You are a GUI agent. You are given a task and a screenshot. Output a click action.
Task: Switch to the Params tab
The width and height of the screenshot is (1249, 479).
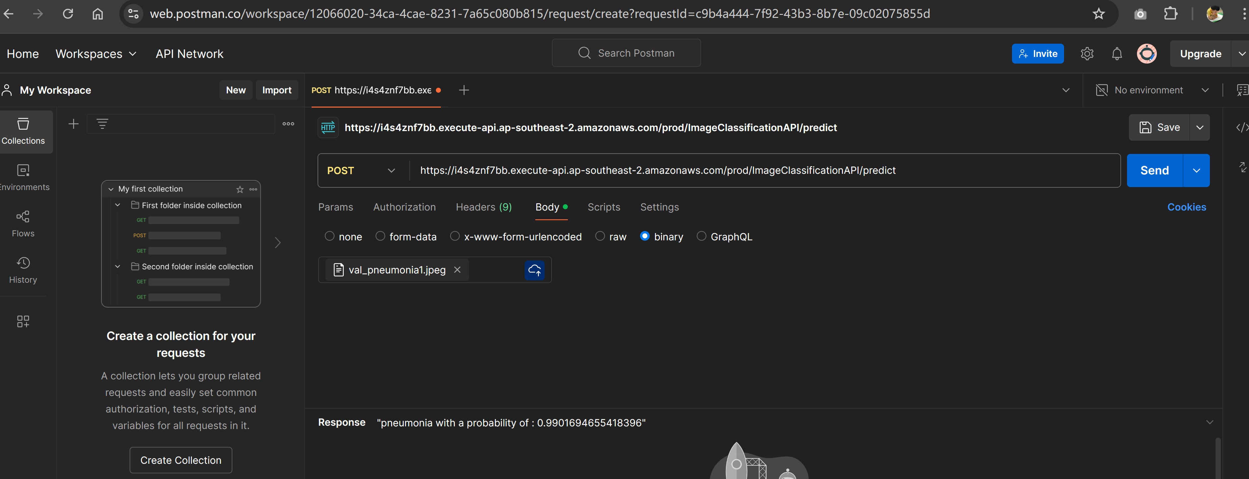[335, 207]
